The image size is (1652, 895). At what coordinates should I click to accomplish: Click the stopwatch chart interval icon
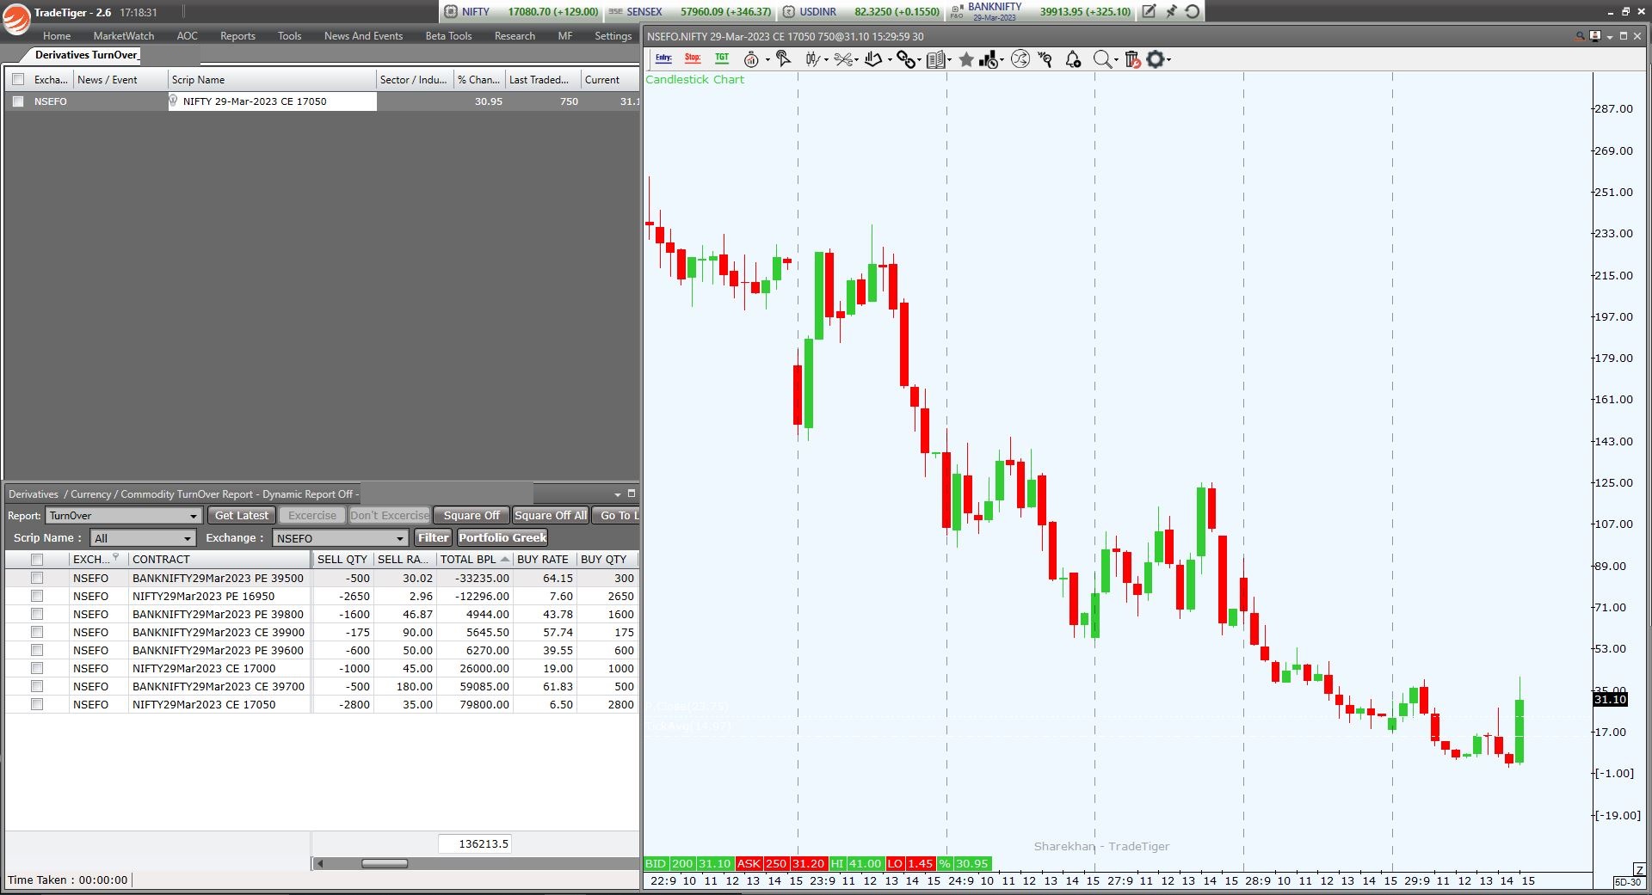[751, 59]
